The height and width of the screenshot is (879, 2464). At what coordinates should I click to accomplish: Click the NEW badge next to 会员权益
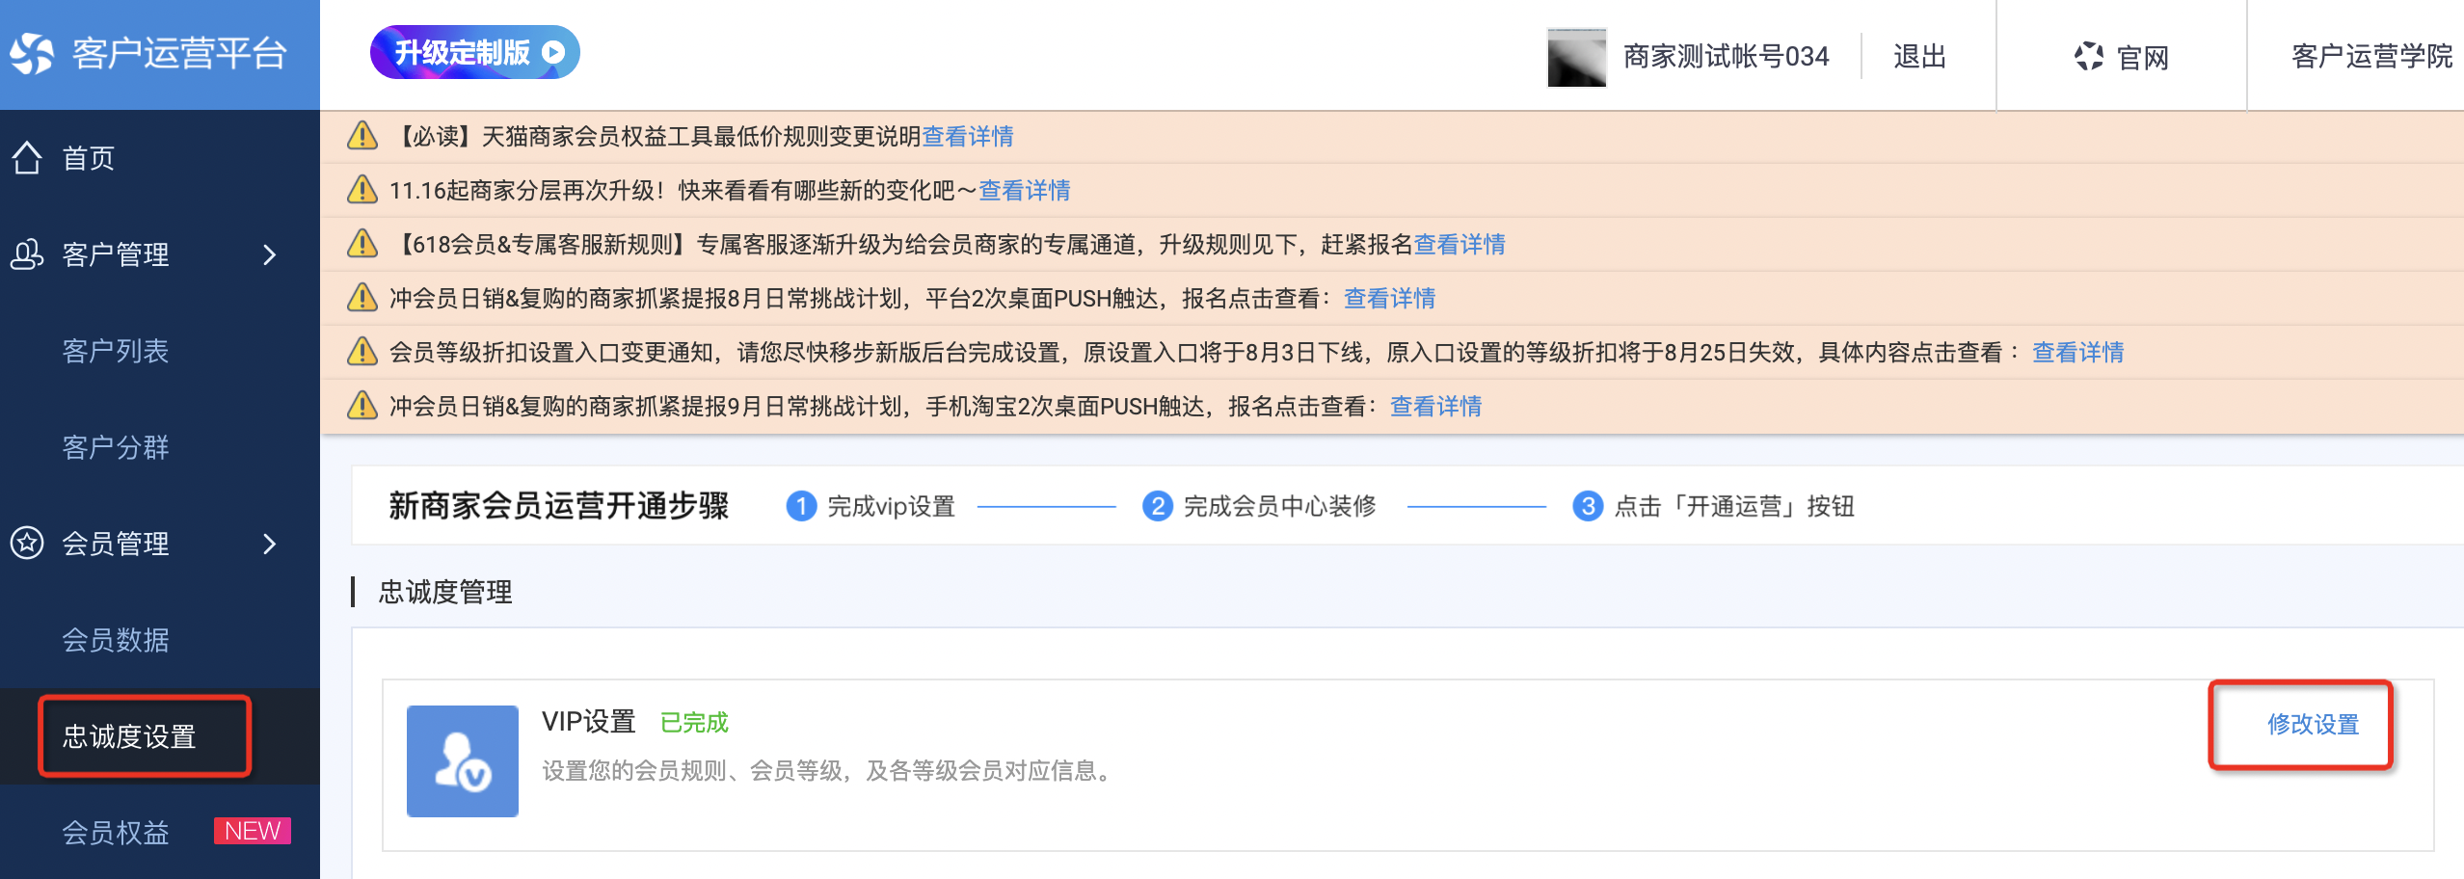[x=253, y=831]
